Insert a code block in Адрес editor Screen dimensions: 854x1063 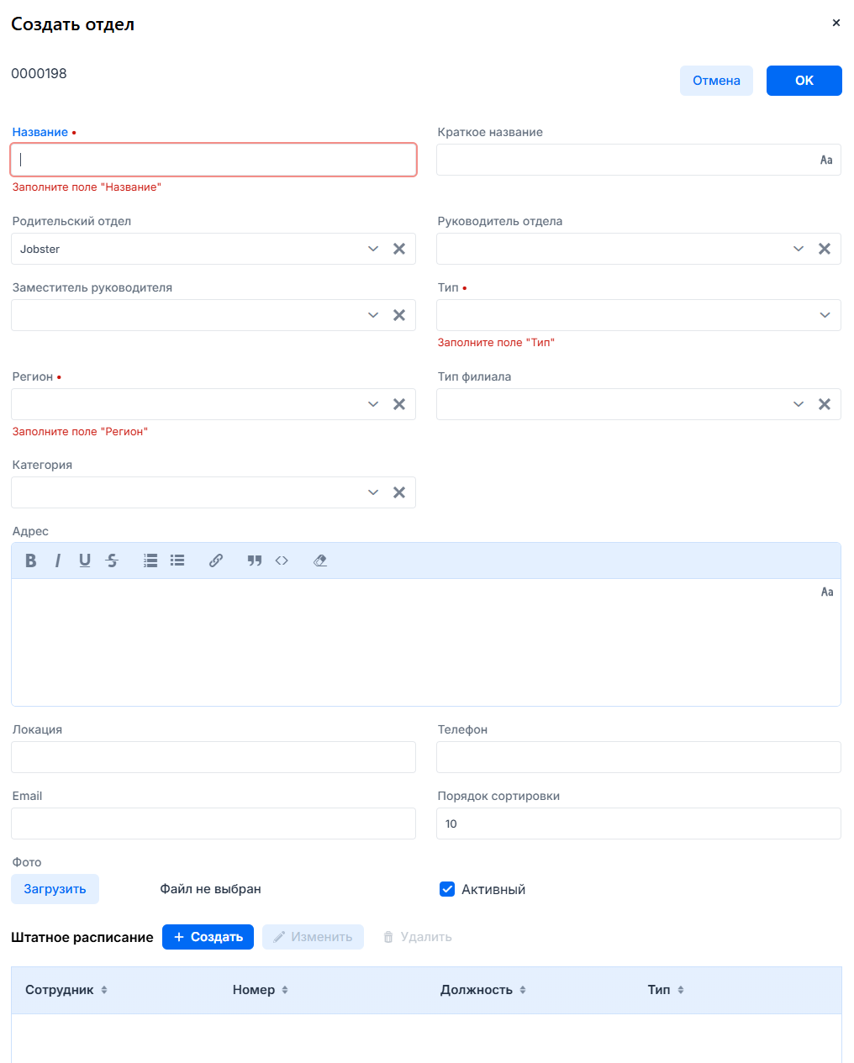(x=282, y=560)
